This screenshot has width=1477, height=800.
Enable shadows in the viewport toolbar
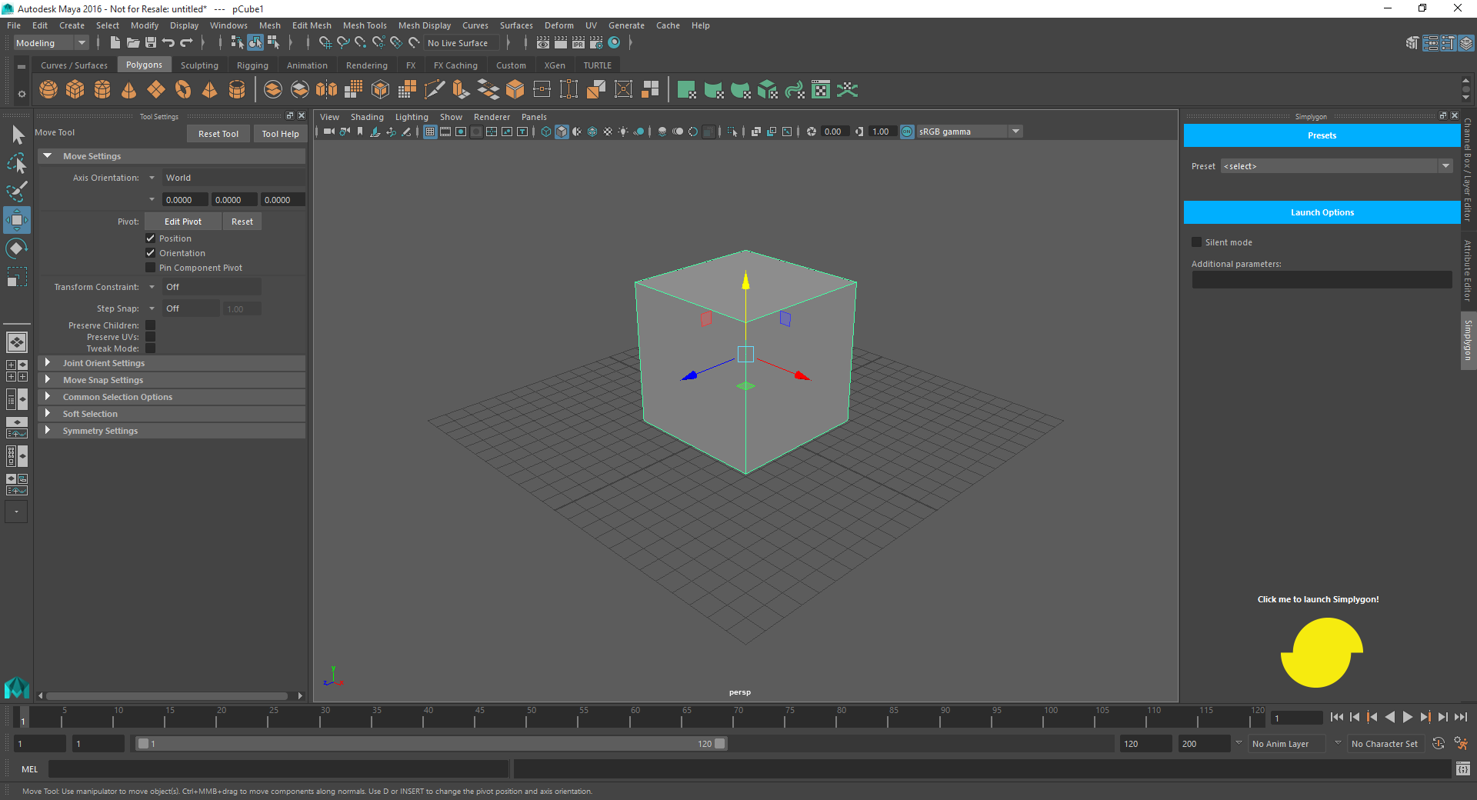click(638, 132)
